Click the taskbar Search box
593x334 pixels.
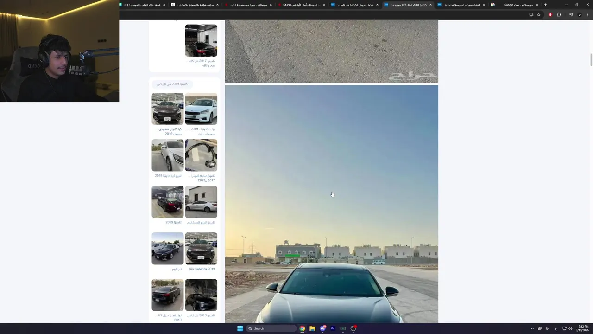(x=271, y=328)
